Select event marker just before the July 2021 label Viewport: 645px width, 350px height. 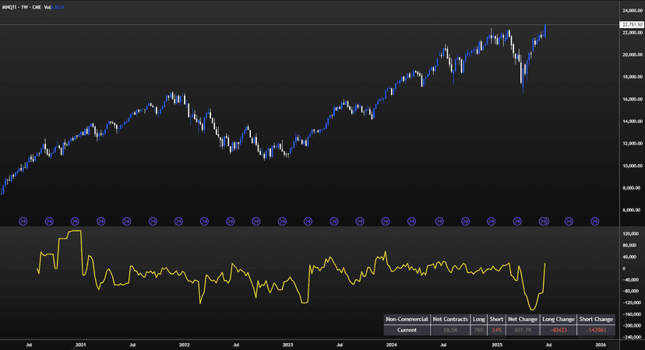(127, 222)
